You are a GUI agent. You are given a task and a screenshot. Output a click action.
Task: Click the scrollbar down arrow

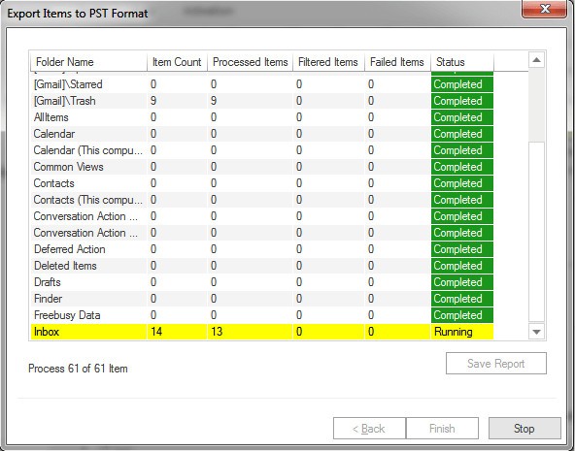click(x=536, y=332)
